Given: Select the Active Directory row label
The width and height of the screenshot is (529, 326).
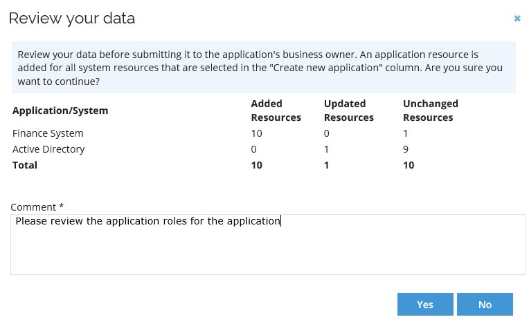Looking at the screenshot, I should (x=48, y=149).
